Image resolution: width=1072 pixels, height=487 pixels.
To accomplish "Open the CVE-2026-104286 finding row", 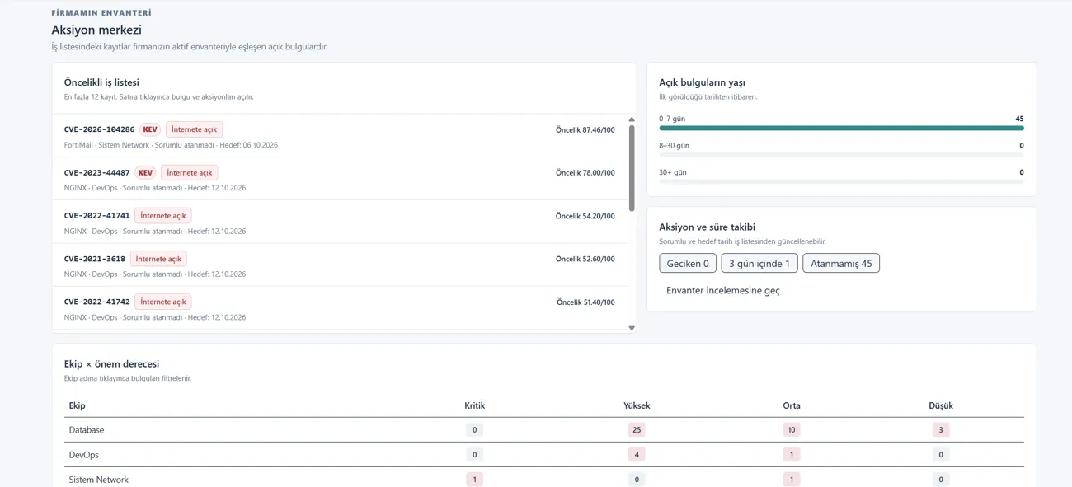I will click(339, 136).
